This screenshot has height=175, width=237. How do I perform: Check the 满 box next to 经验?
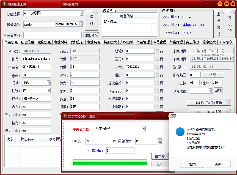157,51
